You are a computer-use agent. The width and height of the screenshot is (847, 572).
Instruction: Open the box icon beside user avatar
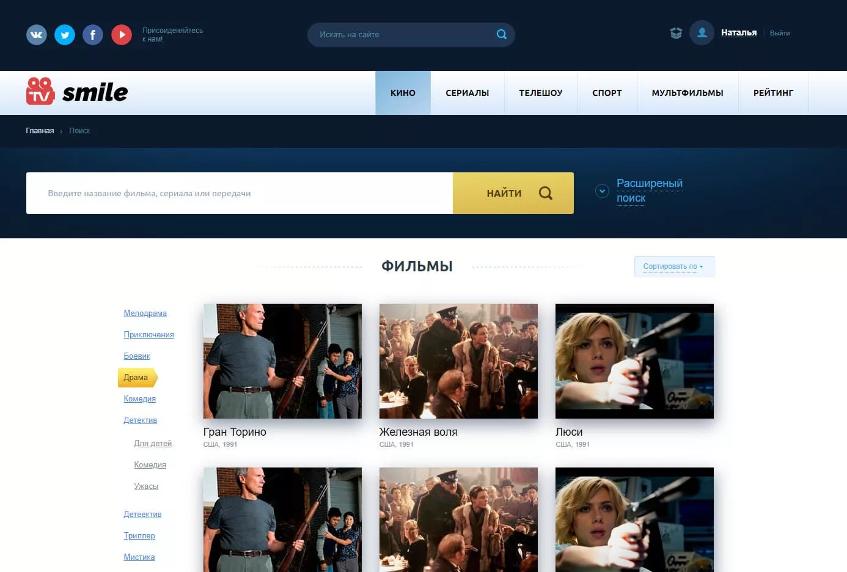click(x=676, y=33)
